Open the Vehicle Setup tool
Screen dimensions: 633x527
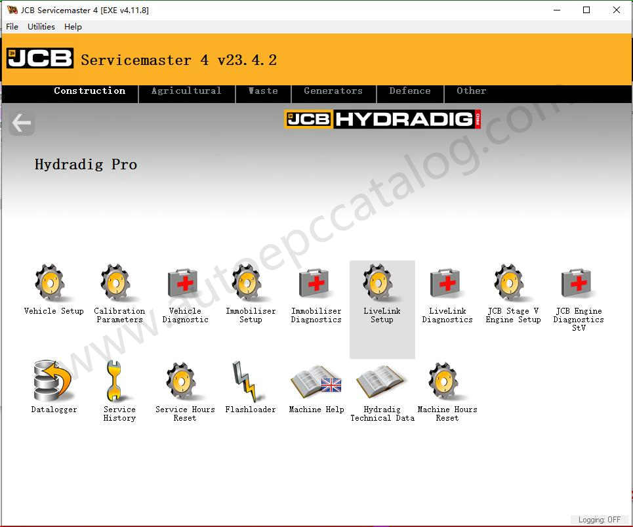pyautogui.click(x=52, y=284)
